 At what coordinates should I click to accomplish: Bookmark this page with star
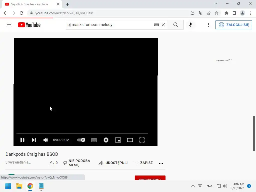click(x=216, y=13)
